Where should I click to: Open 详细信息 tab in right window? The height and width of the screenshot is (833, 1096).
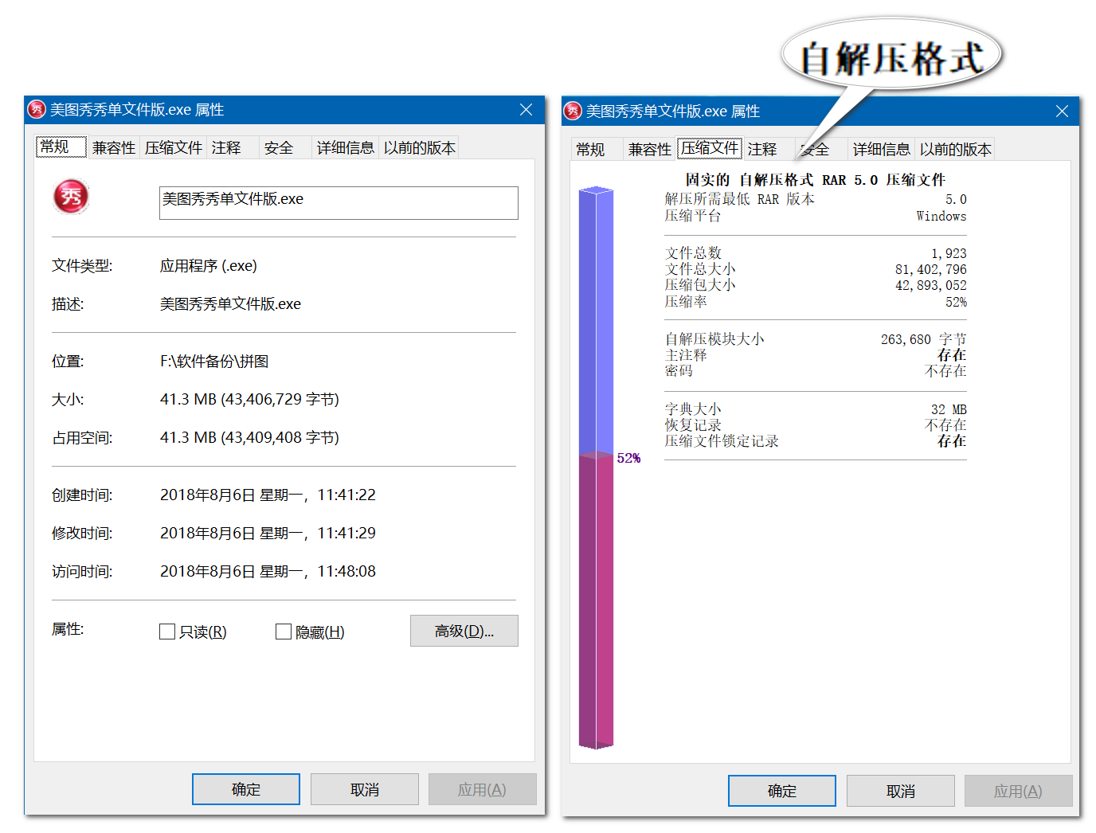[881, 149]
